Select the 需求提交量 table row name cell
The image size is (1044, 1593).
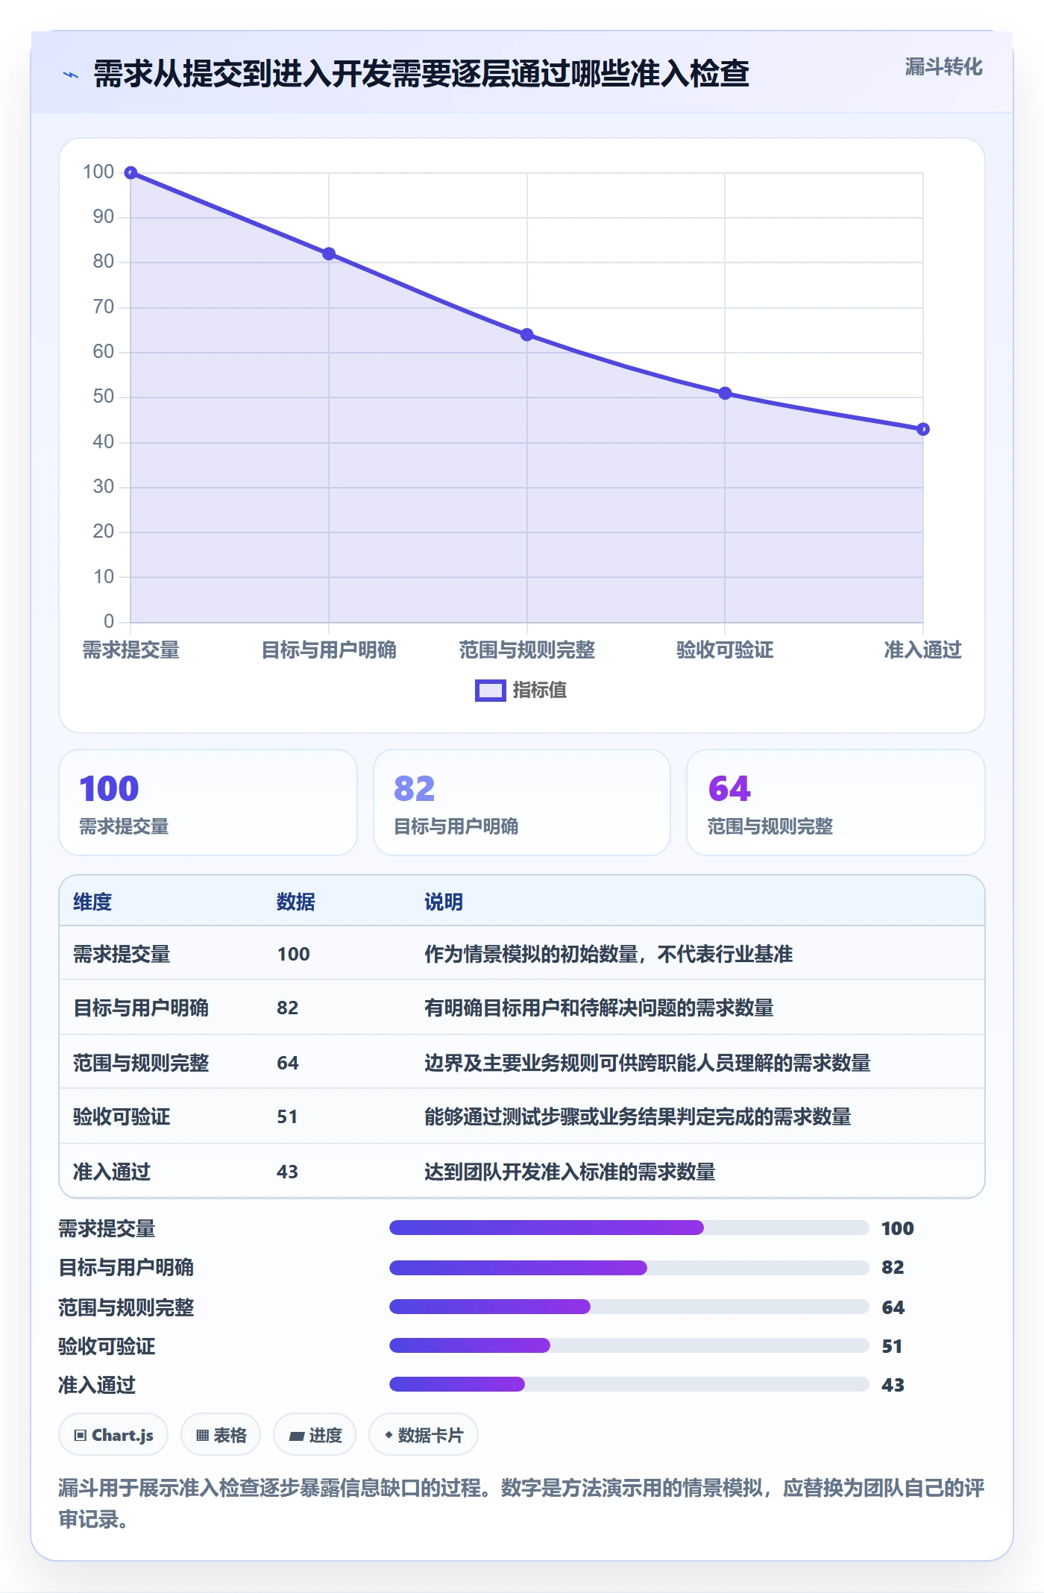[122, 954]
